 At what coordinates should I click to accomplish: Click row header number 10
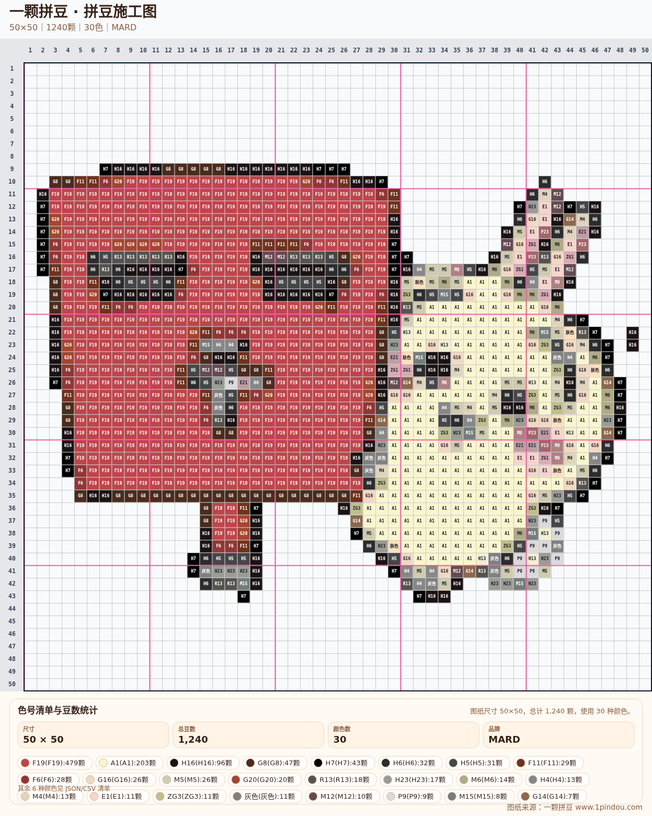(12, 182)
